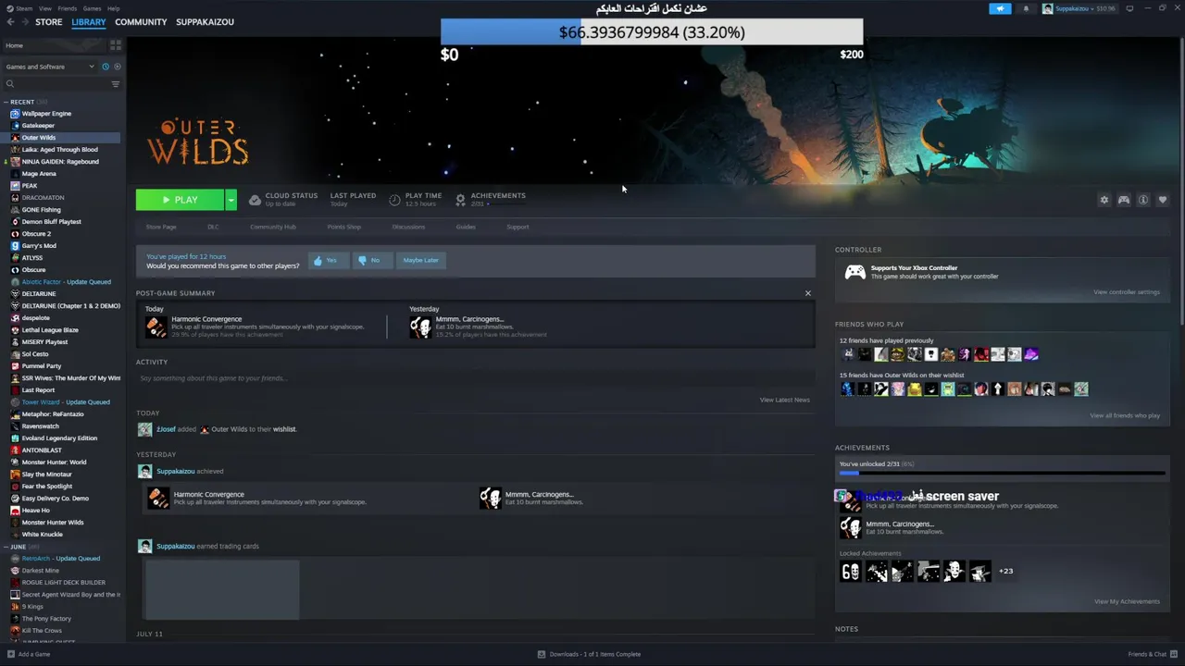Open Suppakaizou account dropdown
Screen dimensions: 1185x666
1079,8
